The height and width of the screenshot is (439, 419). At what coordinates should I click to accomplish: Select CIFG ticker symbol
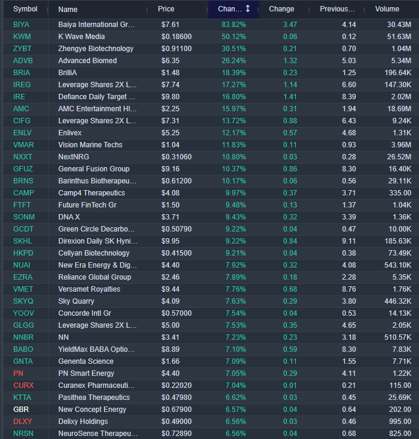pyautogui.click(x=22, y=121)
